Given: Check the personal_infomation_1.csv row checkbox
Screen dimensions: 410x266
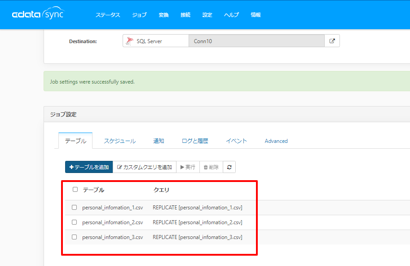Looking at the screenshot, I should point(74,208).
